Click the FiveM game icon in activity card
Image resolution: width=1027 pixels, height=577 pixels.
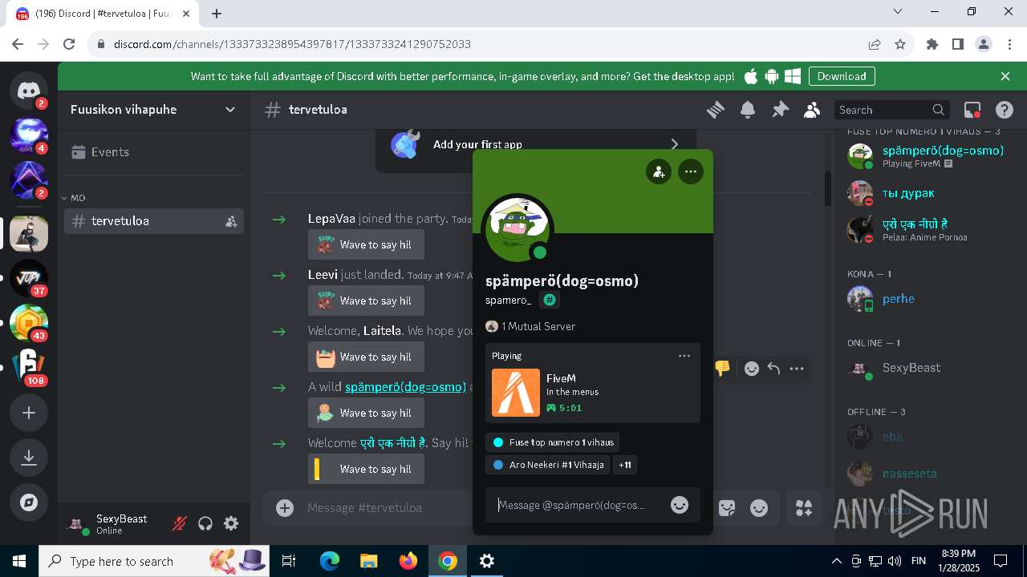click(x=516, y=393)
